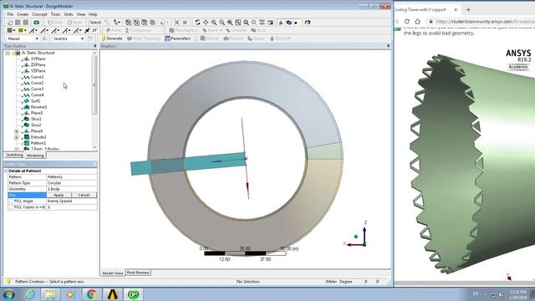Click the selection filter Edges icon
The image size is (535, 301).
point(136,23)
